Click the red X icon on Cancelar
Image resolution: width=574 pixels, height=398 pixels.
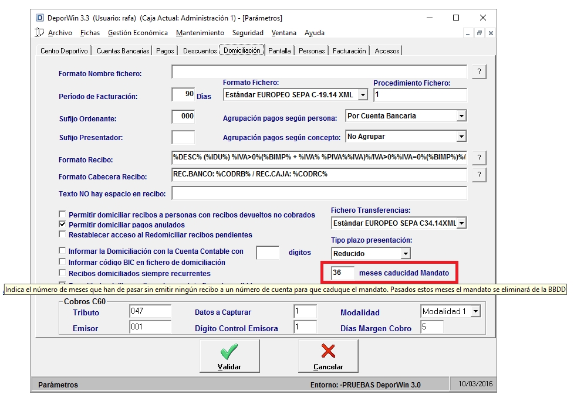click(328, 351)
